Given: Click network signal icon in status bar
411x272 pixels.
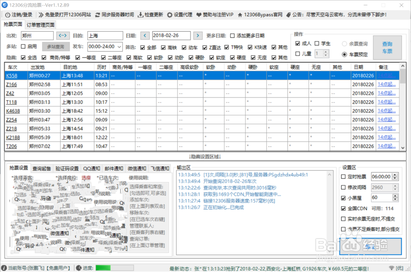Looking at the screenshot, I should (x=392, y=268).
